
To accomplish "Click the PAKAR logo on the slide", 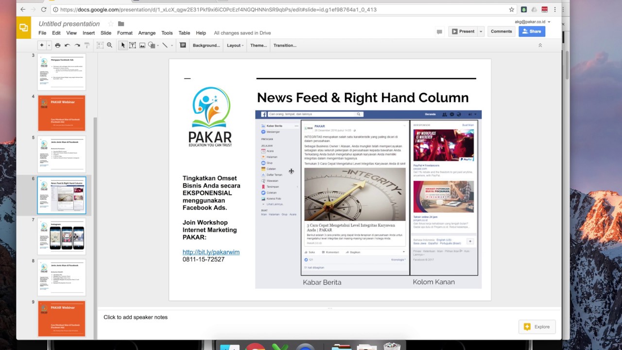I will (x=210, y=117).
